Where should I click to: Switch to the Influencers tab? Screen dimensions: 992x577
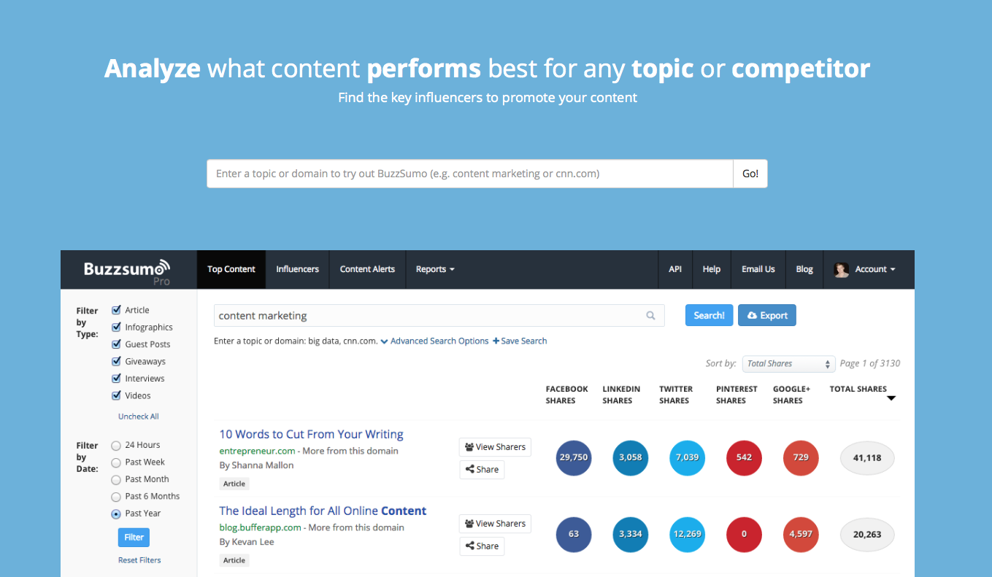(x=297, y=269)
